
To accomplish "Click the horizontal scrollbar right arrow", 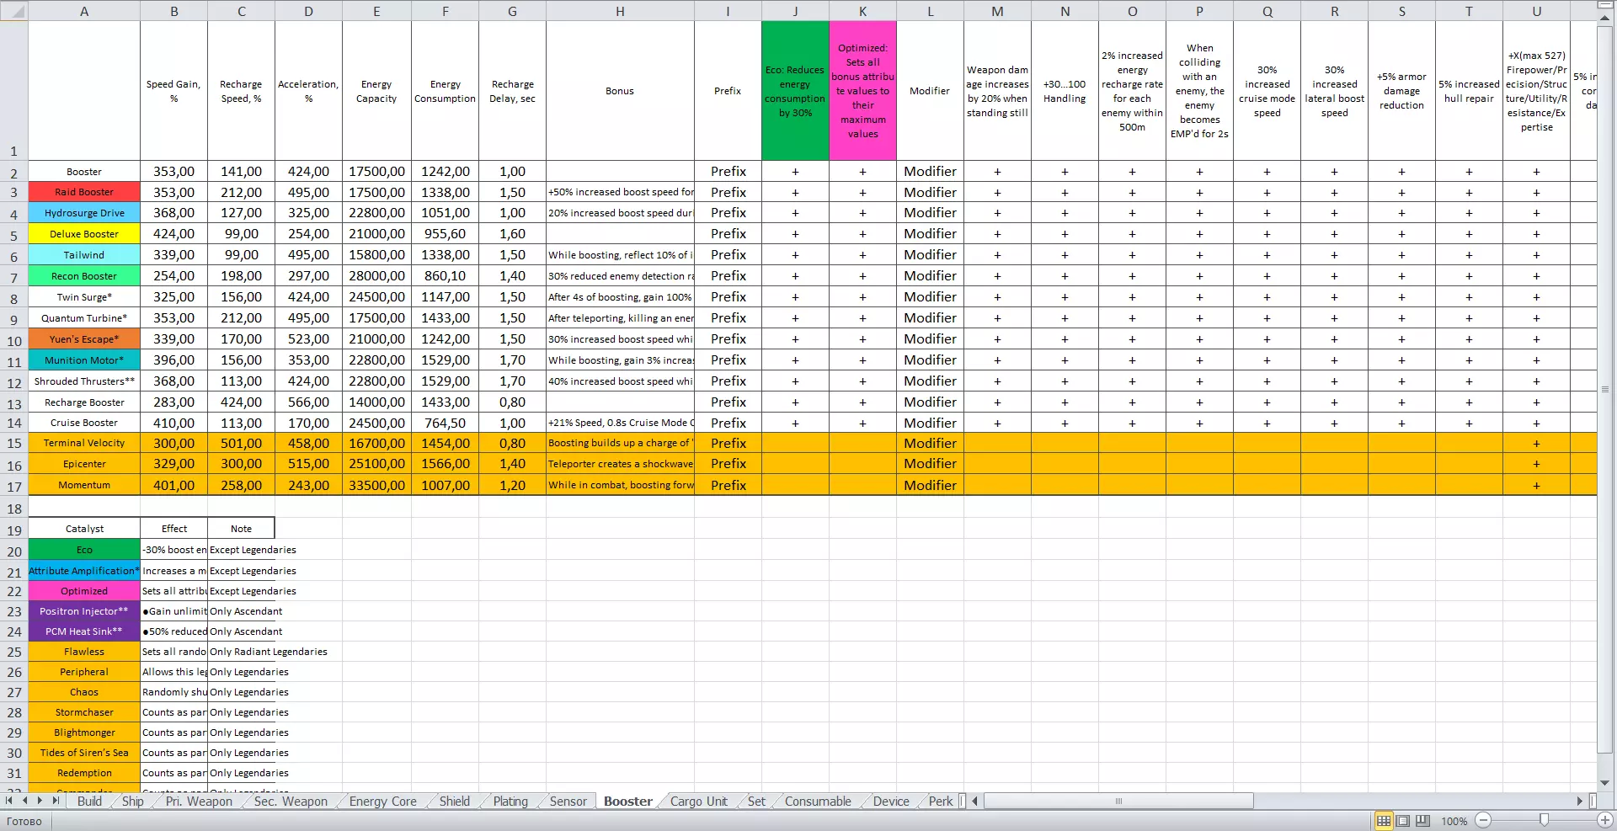I will pos(1580,801).
